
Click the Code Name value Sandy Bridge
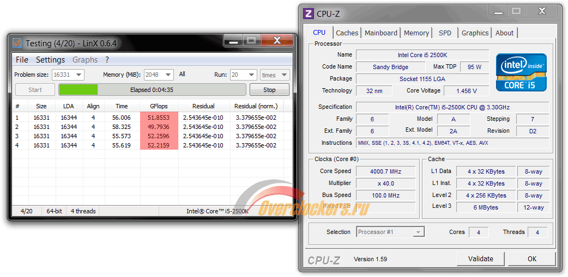pyautogui.click(x=390, y=67)
